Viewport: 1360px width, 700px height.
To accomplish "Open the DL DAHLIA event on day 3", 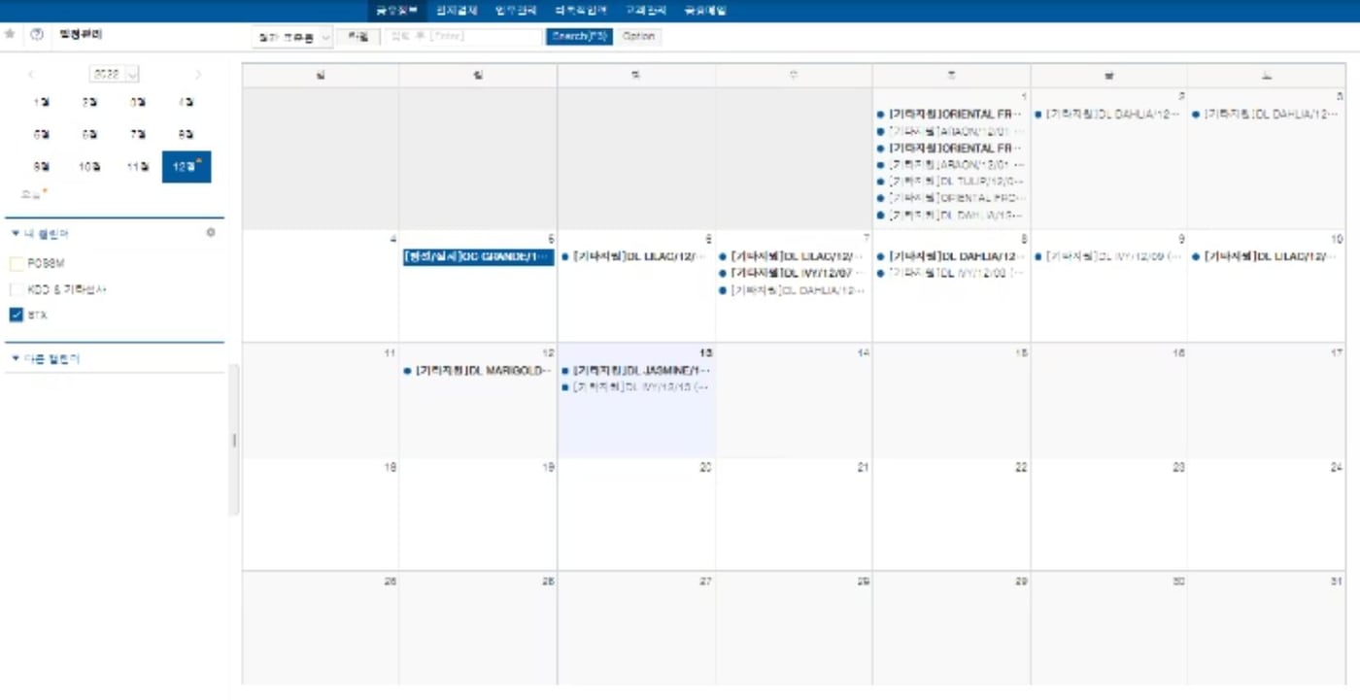I will pyautogui.click(x=1268, y=115).
